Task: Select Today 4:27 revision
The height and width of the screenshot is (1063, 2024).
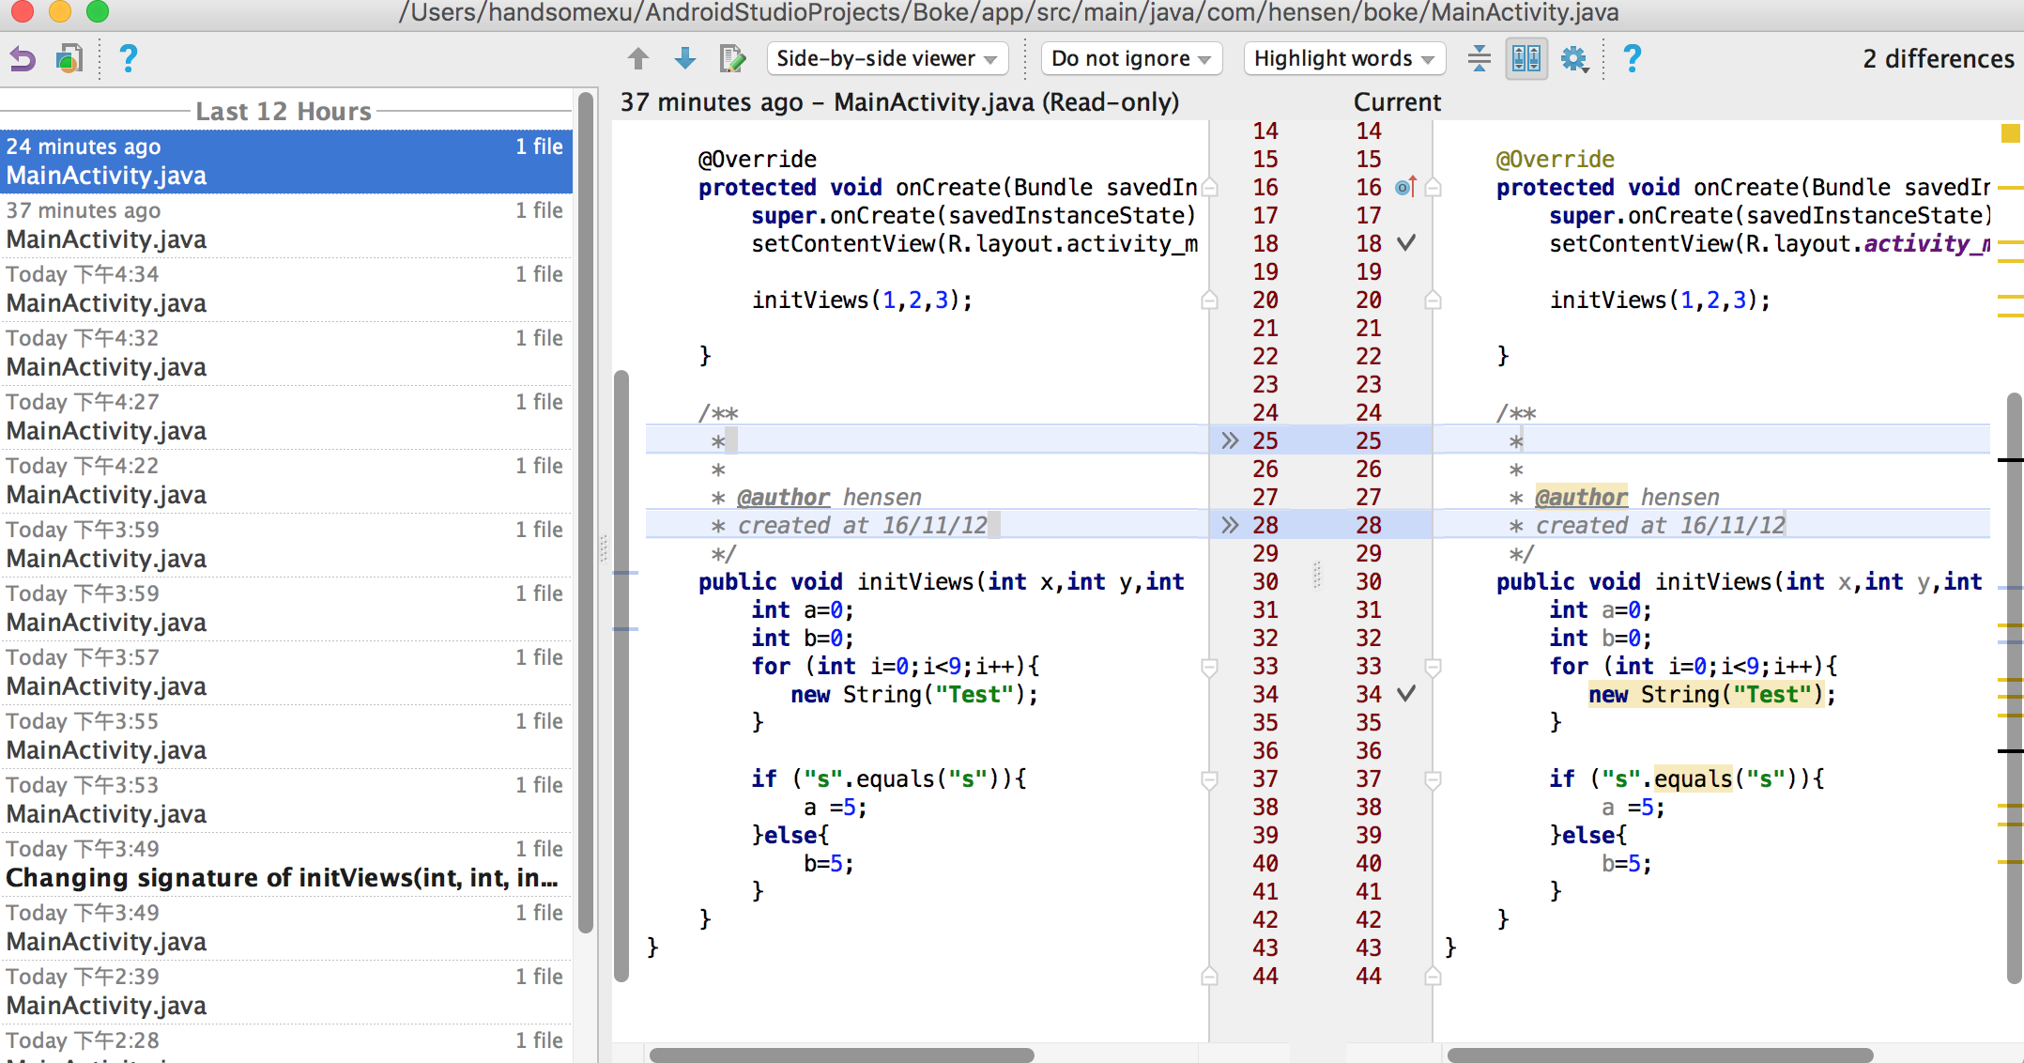Action: 285,417
